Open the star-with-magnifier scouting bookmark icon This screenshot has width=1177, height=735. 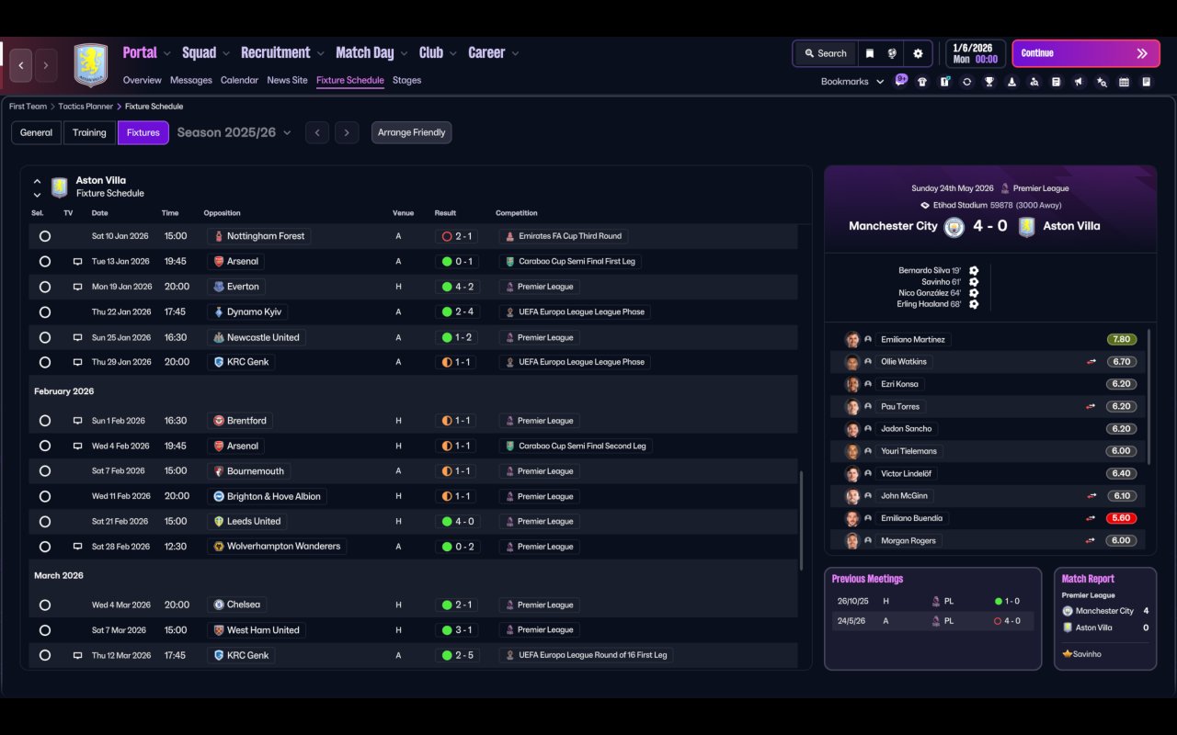(1102, 82)
